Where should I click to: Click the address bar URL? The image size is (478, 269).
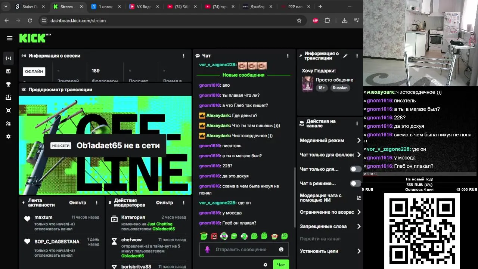click(78, 21)
